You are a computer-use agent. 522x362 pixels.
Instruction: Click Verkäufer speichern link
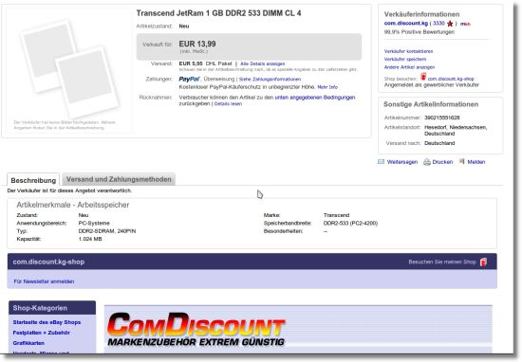(405, 59)
